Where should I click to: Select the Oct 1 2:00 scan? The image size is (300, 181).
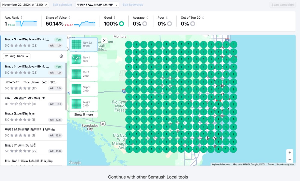click(84, 74)
